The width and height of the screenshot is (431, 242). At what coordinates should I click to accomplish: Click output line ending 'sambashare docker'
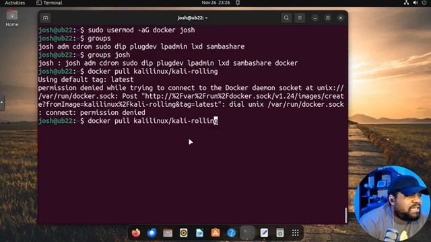[168, 63]
